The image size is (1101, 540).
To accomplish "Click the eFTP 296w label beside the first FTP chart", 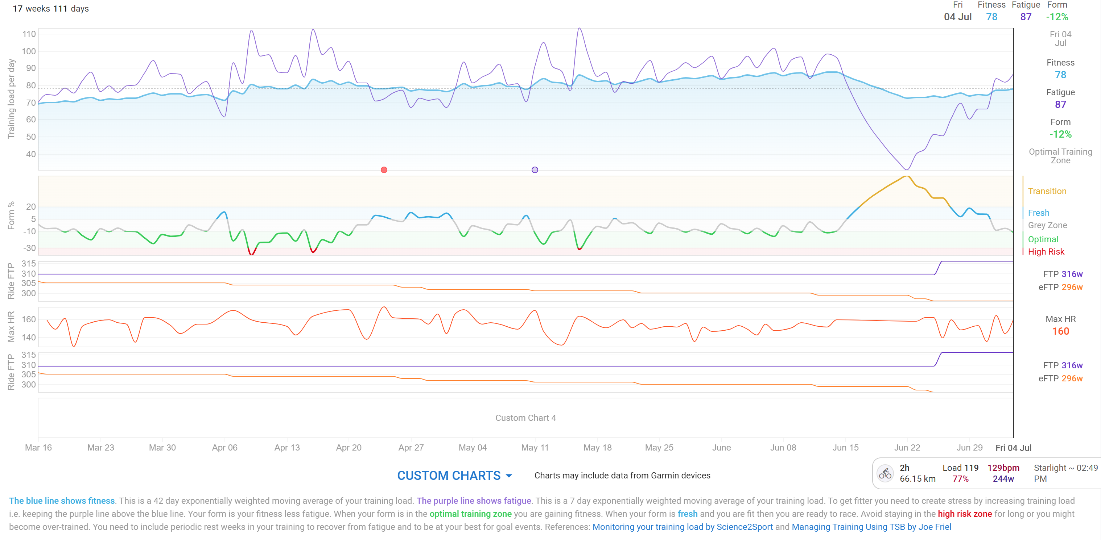I will pyautogui.click(x=1060, y=287).
